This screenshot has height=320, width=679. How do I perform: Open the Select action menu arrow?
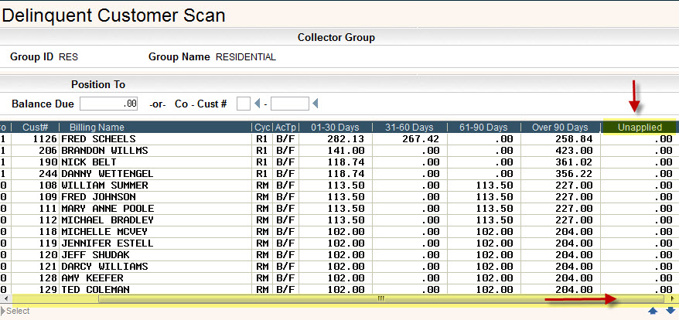(3, 311)
